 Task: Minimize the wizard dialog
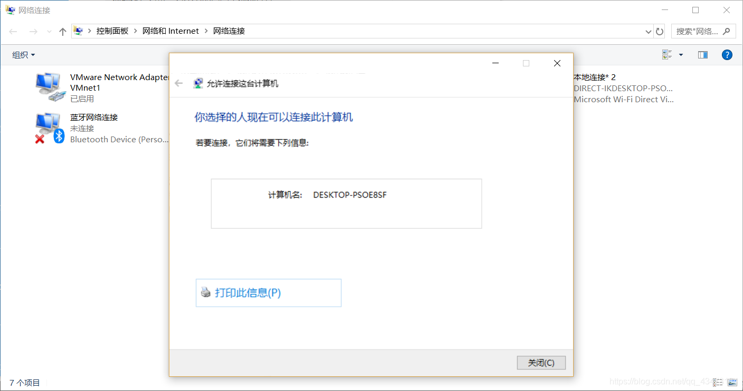pyautogui.click(x=496, y=63)
